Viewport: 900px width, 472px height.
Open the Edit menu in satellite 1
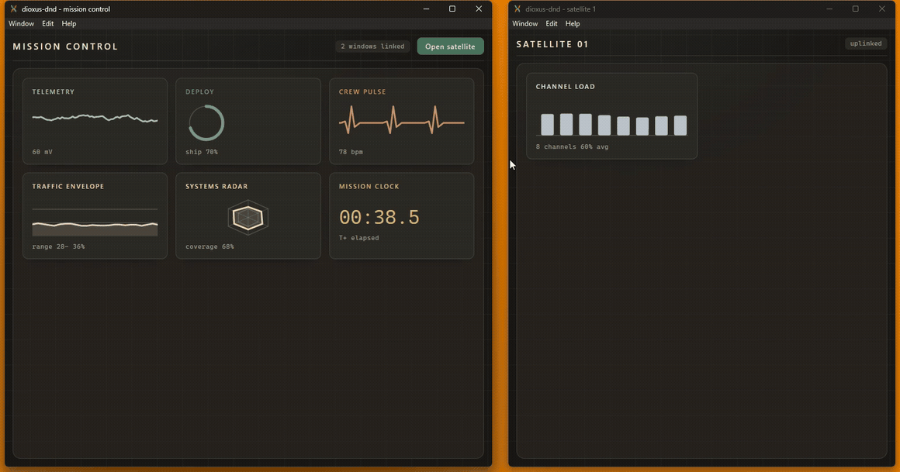click(x=552, y=23)
